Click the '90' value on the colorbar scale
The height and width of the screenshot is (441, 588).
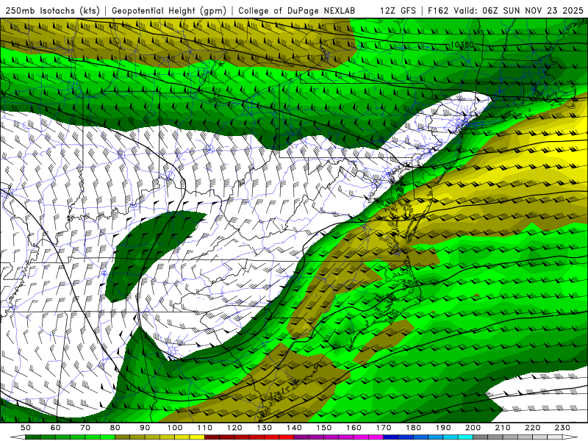pyautogui.click(x=145, y=428)
